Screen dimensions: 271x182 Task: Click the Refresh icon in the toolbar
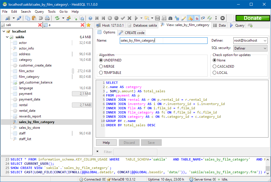pyautogui.click(x=57, y=18)
